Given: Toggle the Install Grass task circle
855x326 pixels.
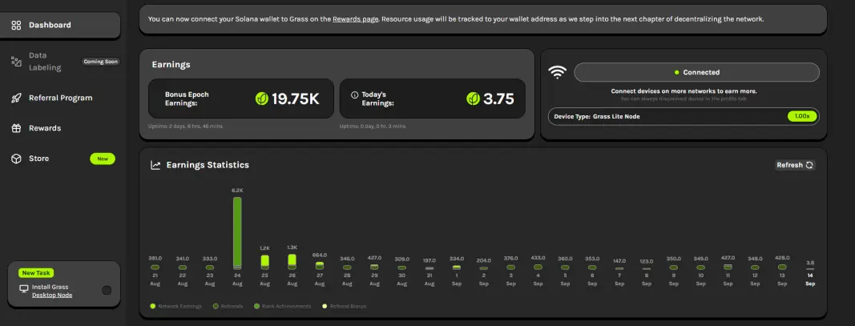Looking at the screenshot, I should coord(107,291).
